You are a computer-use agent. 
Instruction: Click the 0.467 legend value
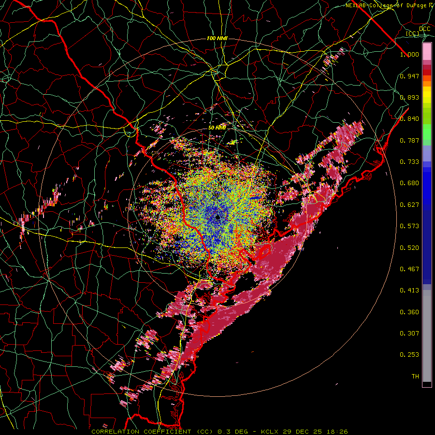(x=409, y=269)
